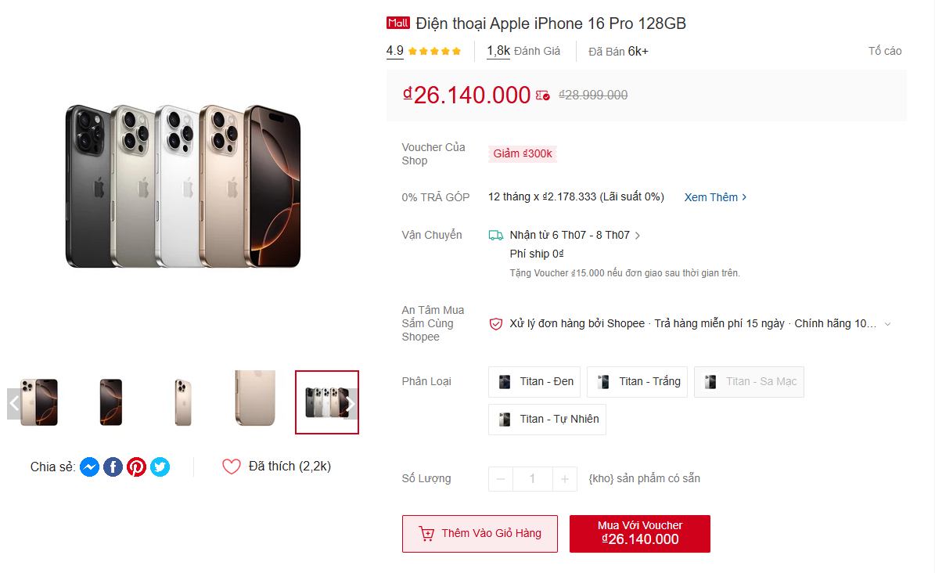Click the Giảm ₫300k shop voucher
The image size is (935, 573).
[522, 153]
